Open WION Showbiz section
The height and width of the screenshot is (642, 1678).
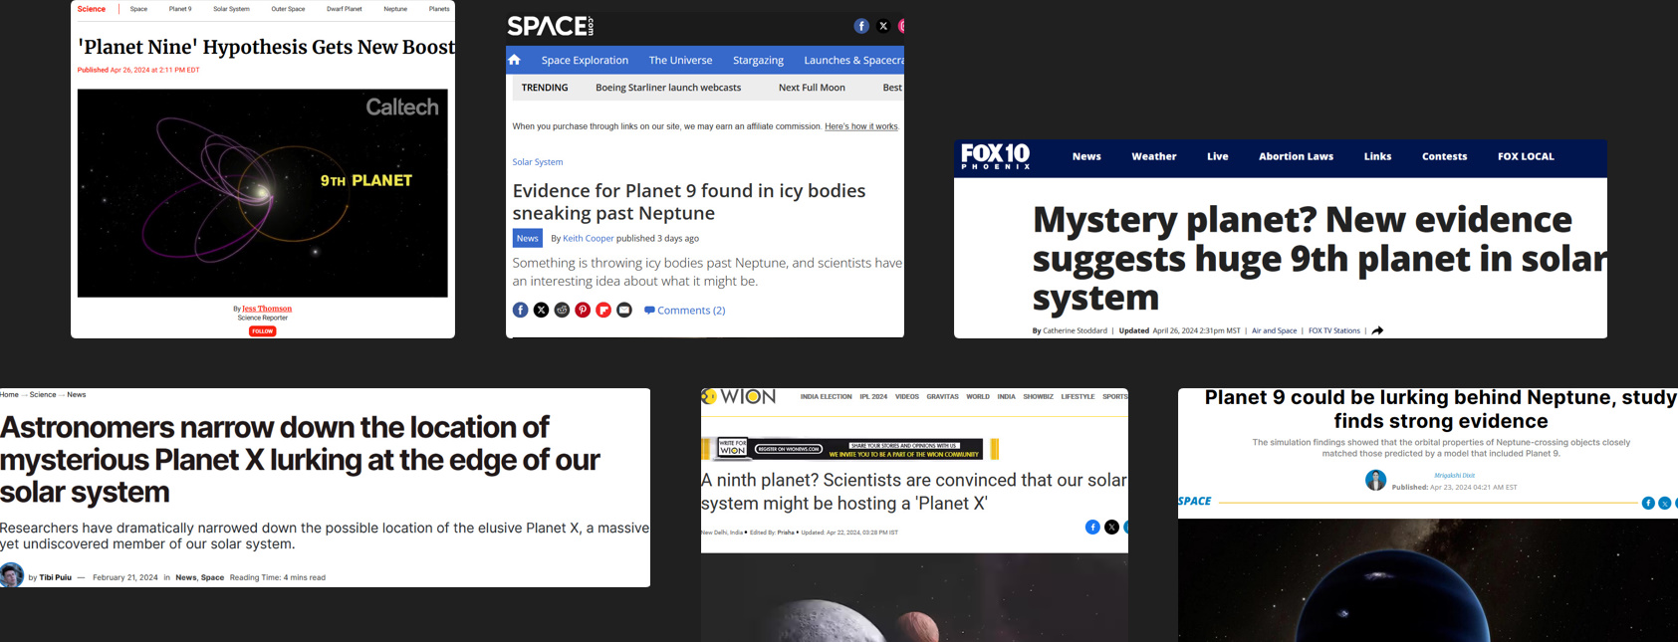pos(1038,396)
